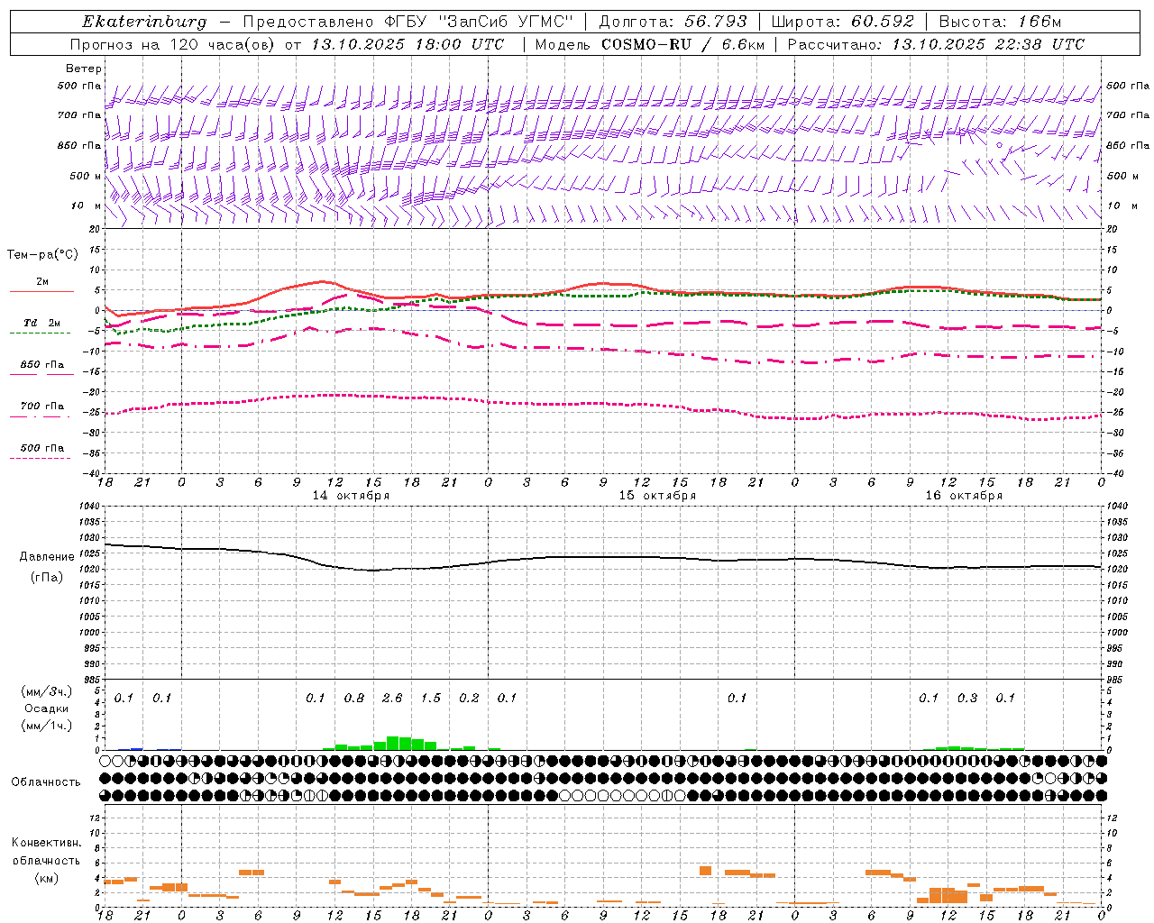Viewport: 1154px width, 923px height.
Task: Click the "Осадки" precipitation label
Action: [x=46, y=708]
